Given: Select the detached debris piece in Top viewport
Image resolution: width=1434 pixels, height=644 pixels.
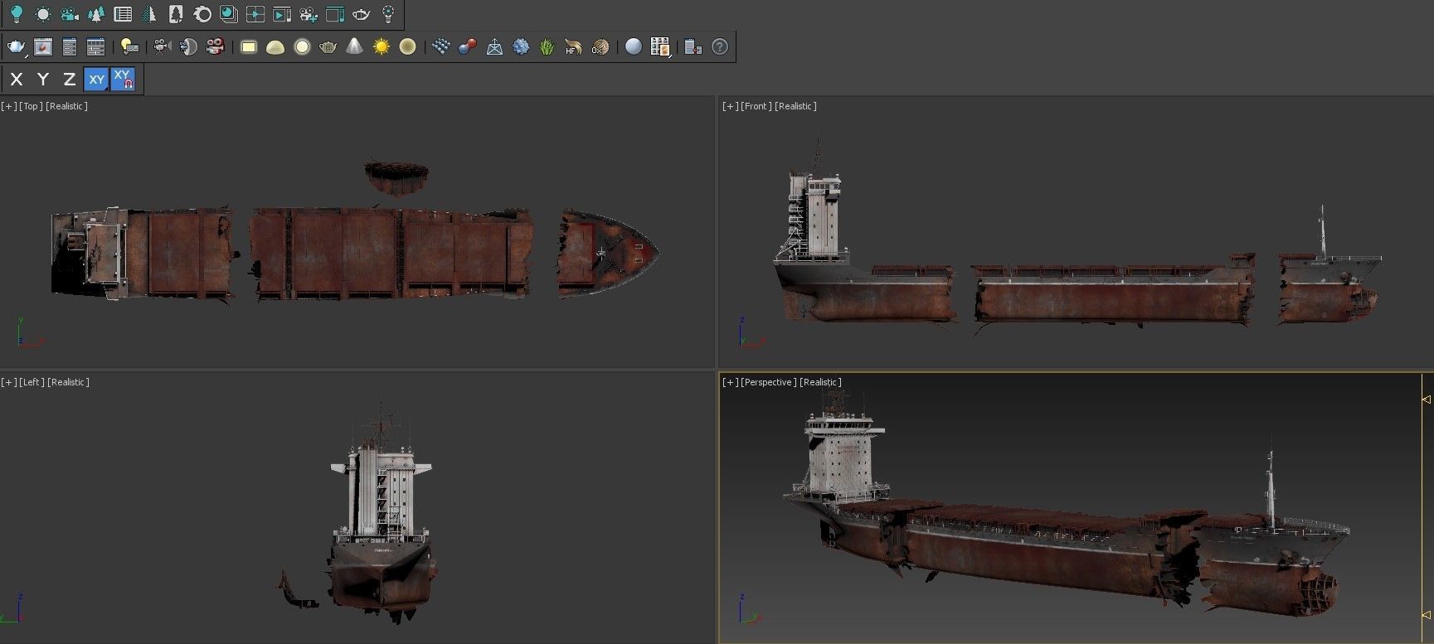Looking at the screenshot, I should pyautogui.click(x=396, y=177).
